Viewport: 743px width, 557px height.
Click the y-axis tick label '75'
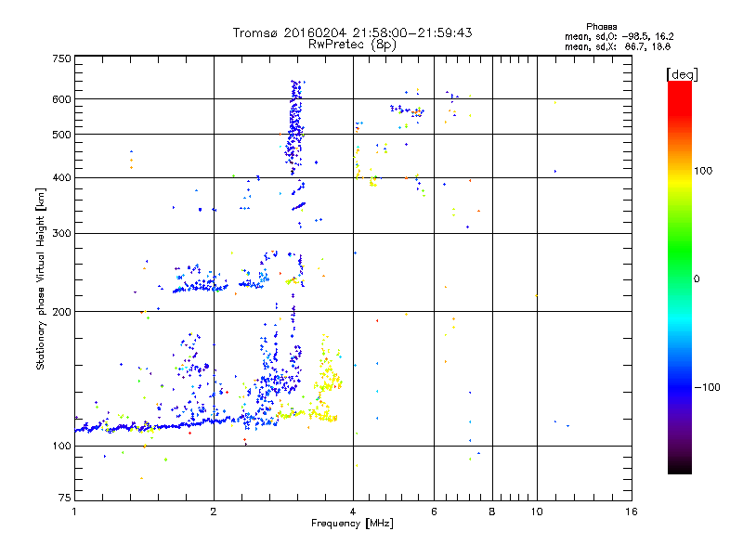65,498
